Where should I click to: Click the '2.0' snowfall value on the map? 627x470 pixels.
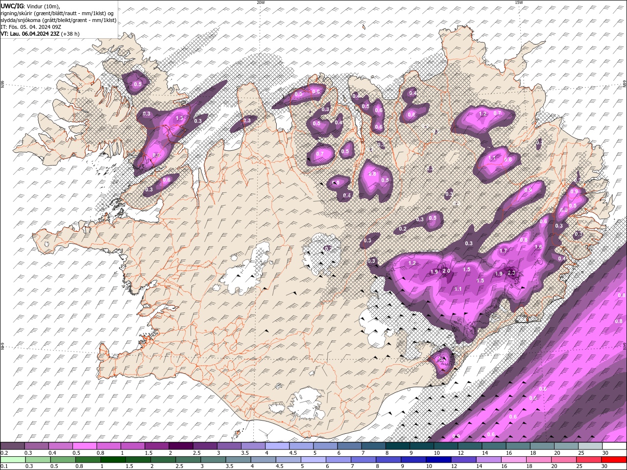pos(446,271)
